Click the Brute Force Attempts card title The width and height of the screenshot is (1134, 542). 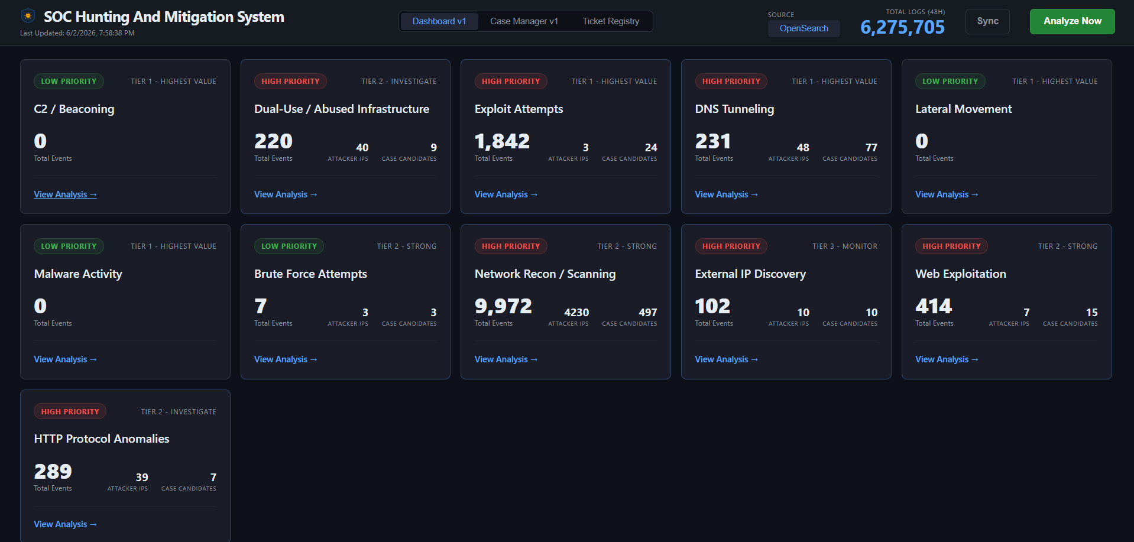tap(310, 274)
